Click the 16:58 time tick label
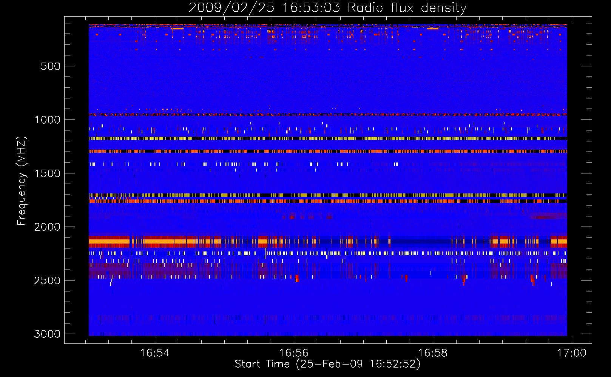Viewport: 611px width, 377px height. click(x=433, y=353)
